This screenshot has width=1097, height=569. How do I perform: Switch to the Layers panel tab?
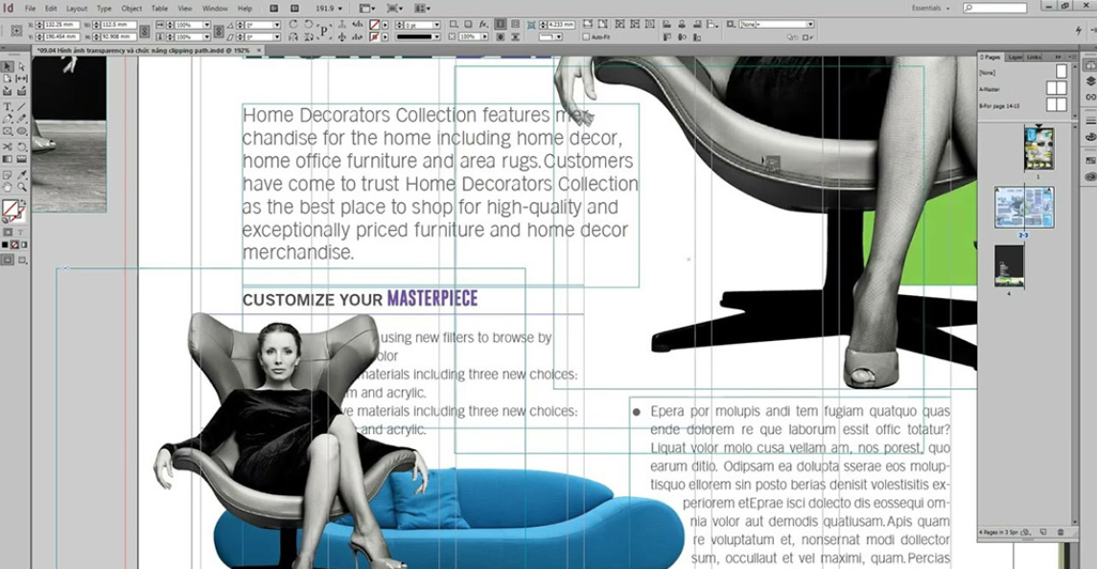pyautogui.click(x=1015, y=57)
